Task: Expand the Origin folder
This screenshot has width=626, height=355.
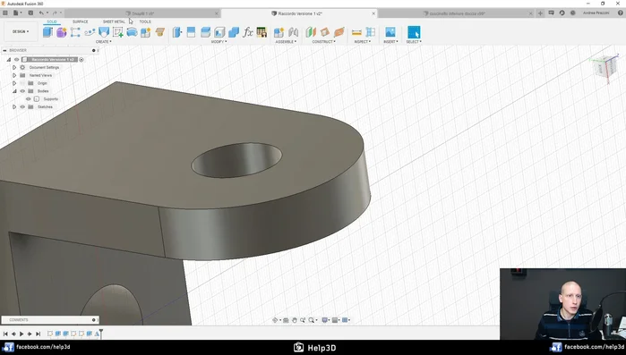Action: coord(14,83)
